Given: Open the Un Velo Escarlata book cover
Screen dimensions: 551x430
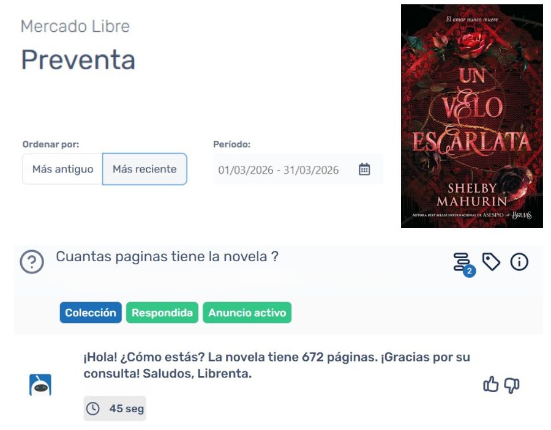Looking at the screenshot, I should point(471,116).
